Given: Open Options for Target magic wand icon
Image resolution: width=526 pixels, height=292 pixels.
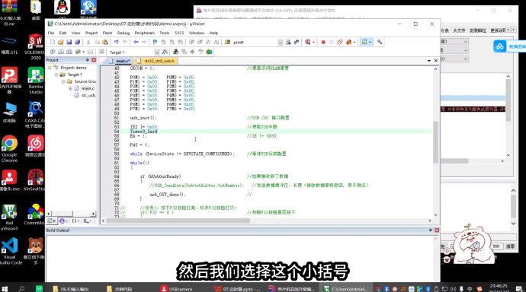Looking at the screenshot, I should point(165,52).
